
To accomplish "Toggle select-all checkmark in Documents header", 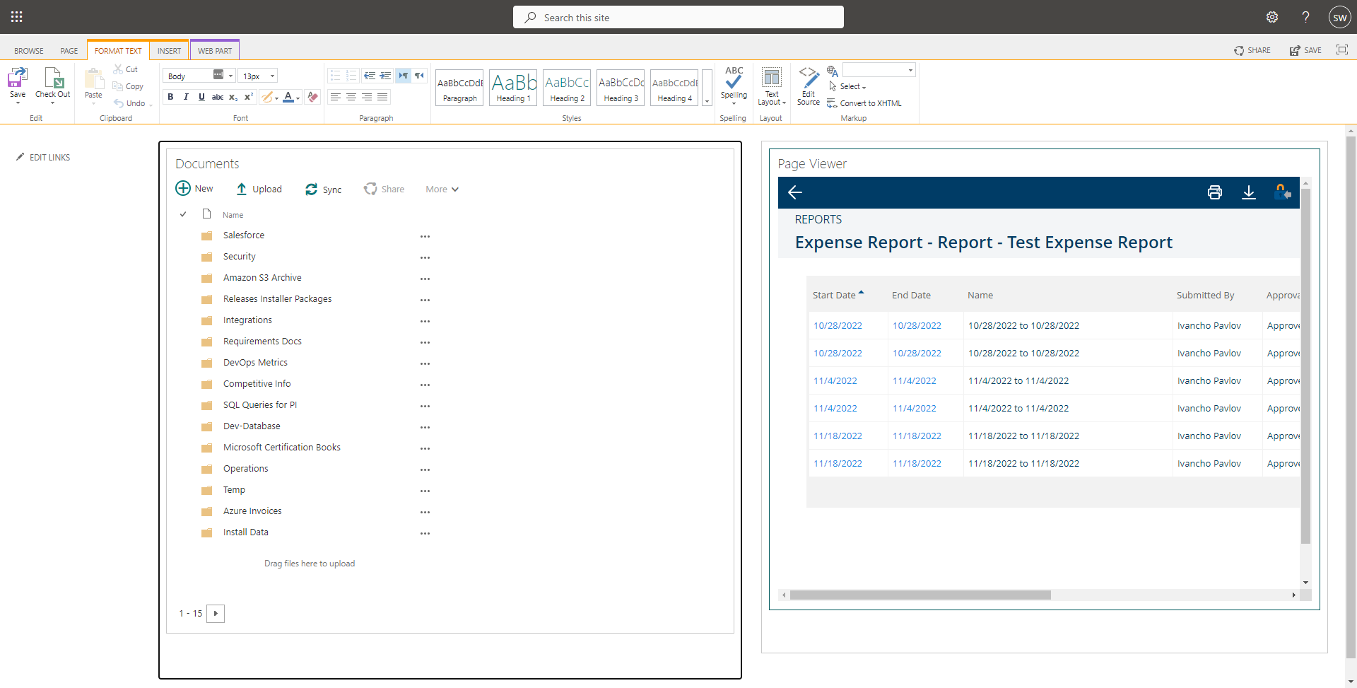I will coord(183,214).
